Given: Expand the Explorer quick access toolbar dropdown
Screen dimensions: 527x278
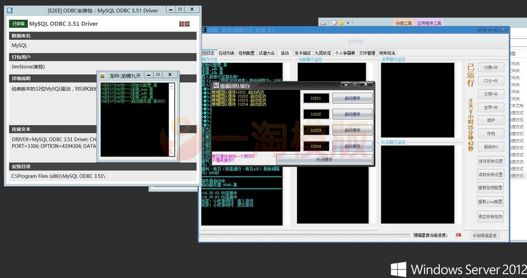Looking at the screenshot, I should click(x=348, y=23).
